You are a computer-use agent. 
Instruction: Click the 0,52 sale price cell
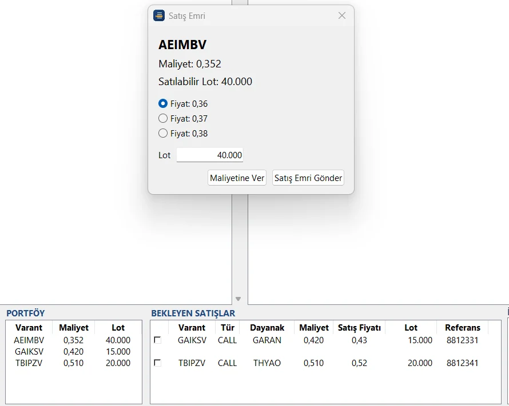(359, 363)
